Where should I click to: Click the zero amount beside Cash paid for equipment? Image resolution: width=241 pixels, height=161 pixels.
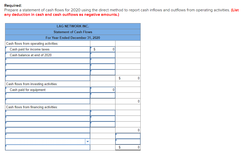click(x=102, y=90)
